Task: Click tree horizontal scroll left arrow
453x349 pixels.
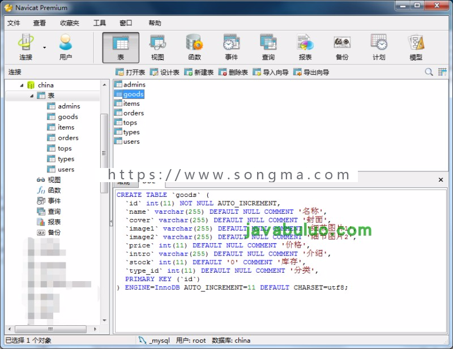Action: coord(9,329)
